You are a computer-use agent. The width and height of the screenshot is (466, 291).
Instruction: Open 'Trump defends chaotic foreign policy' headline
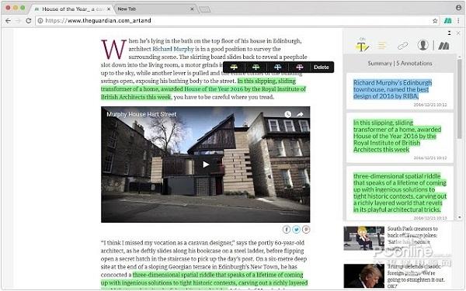tap(416, 276)
